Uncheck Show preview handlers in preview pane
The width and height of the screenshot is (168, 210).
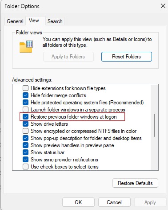point(25,145)
